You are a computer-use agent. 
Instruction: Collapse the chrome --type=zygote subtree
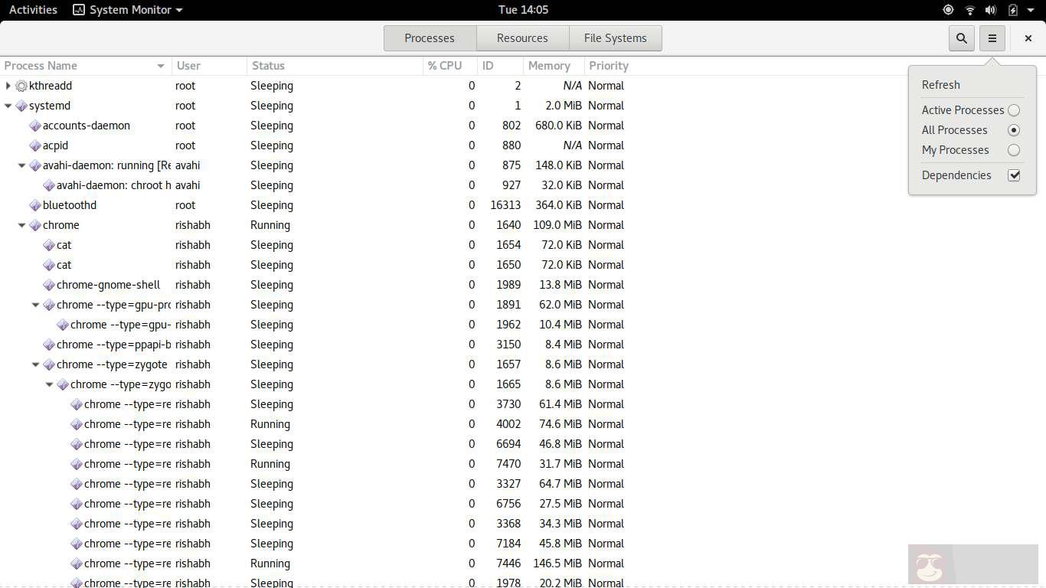coord(35,364)
